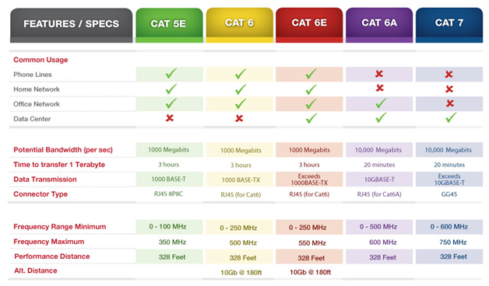Select the CAT 6E red header tab
The height and width of the screenshot is (286, 489).
point(309,25)
